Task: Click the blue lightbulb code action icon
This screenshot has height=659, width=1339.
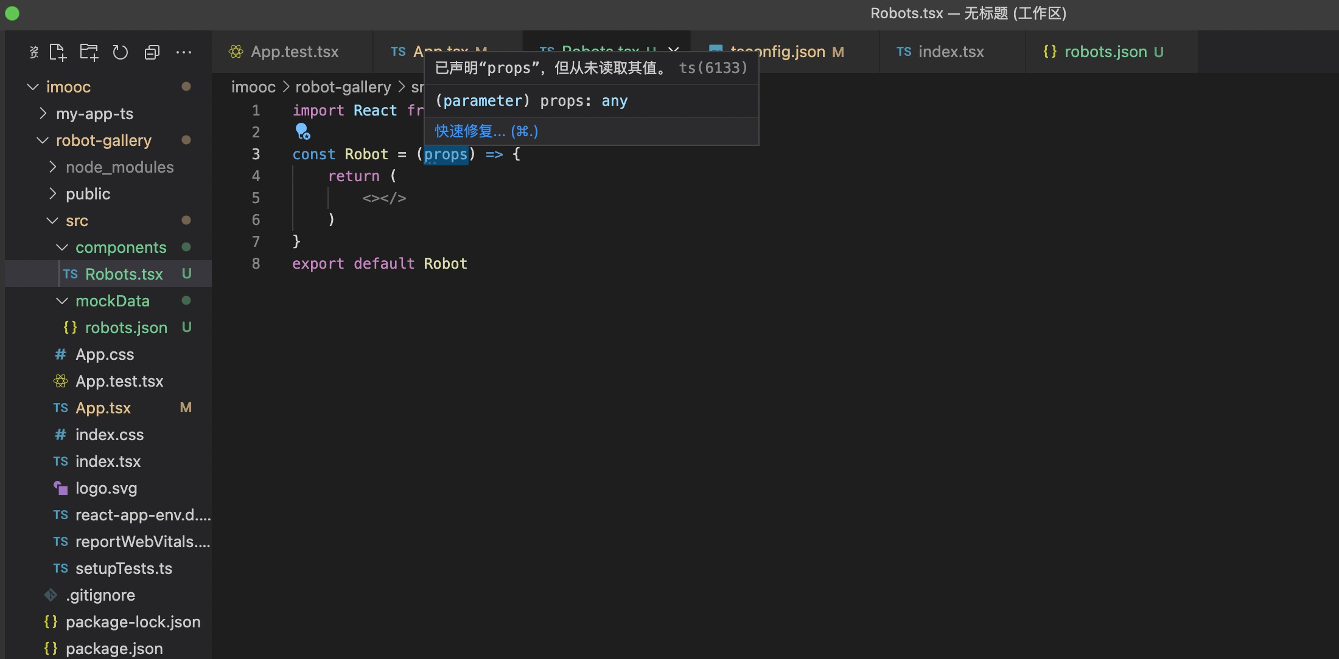Action: (x=302, y=131)
